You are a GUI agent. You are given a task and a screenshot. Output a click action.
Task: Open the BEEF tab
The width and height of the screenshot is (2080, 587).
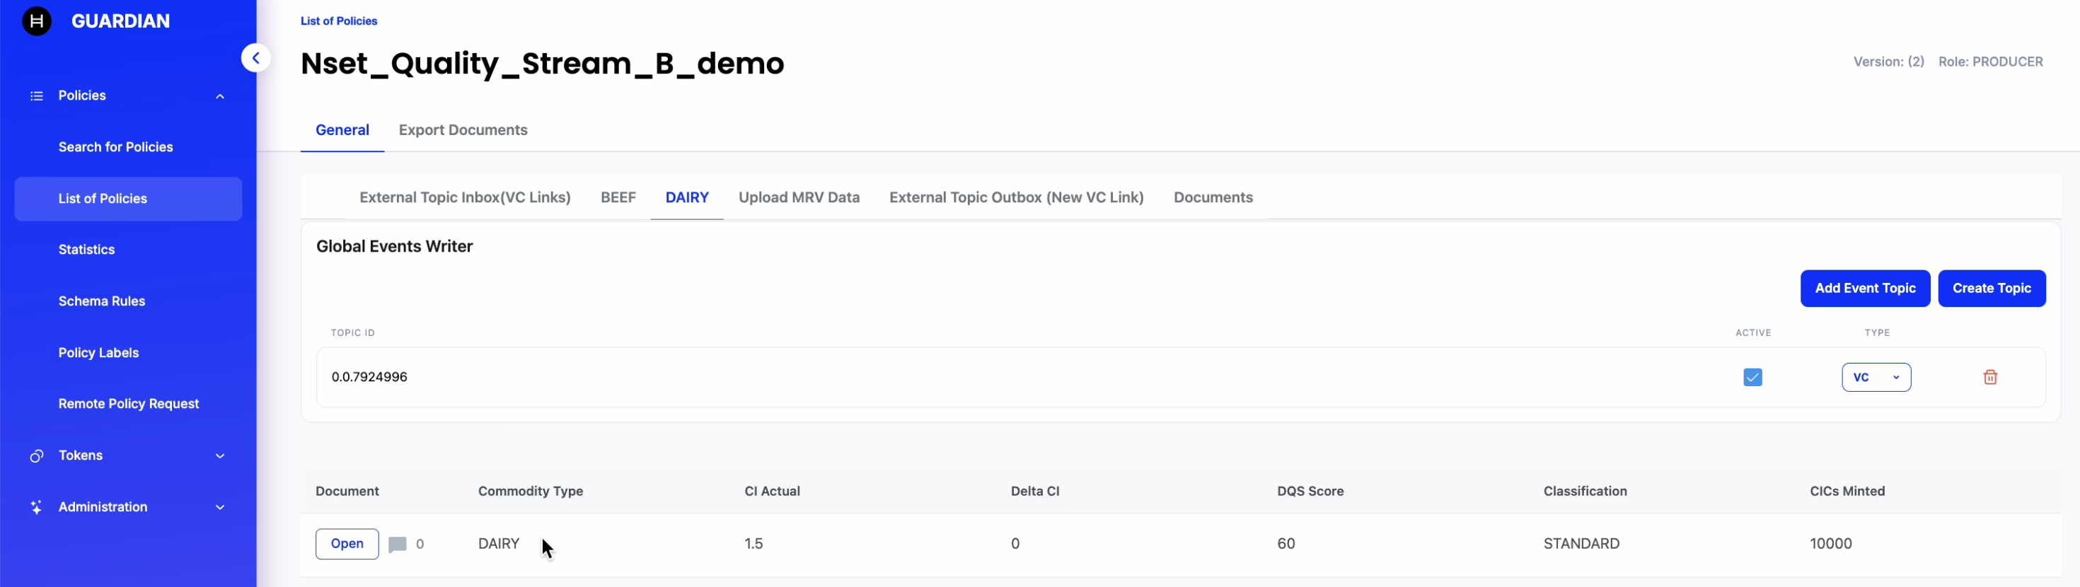click(x=618, y=198)
